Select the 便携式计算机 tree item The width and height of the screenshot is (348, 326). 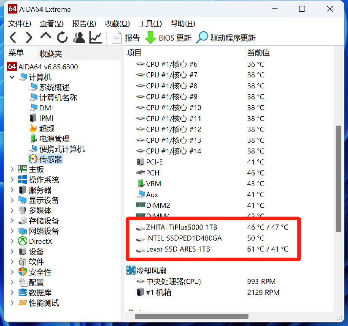pos(57,149)
